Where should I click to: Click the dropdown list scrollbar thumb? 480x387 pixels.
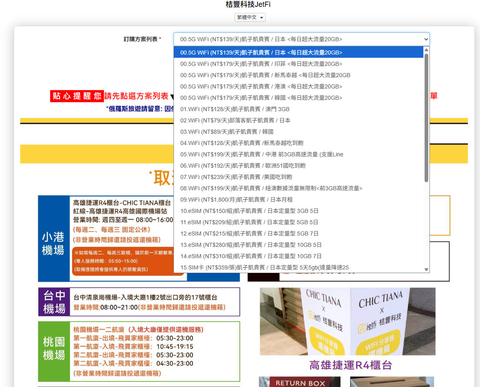pos(426,117)
